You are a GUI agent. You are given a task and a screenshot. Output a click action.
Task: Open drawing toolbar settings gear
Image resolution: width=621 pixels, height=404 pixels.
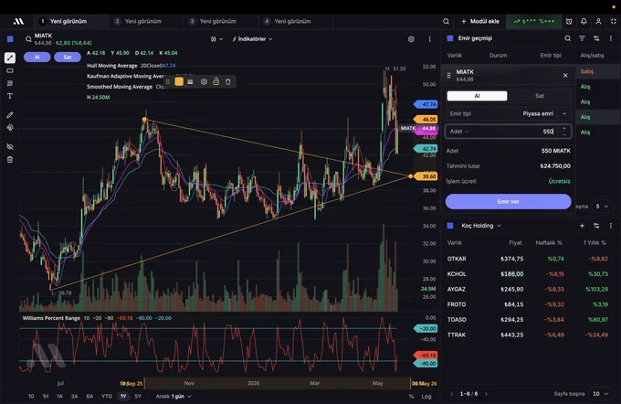pos(204,81)
